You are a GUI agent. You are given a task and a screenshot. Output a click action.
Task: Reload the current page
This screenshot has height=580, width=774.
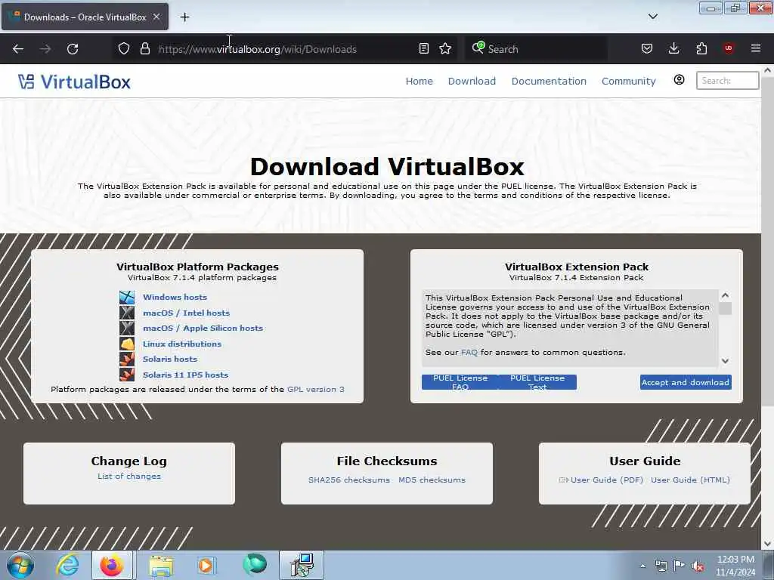[x=73, y=49]
